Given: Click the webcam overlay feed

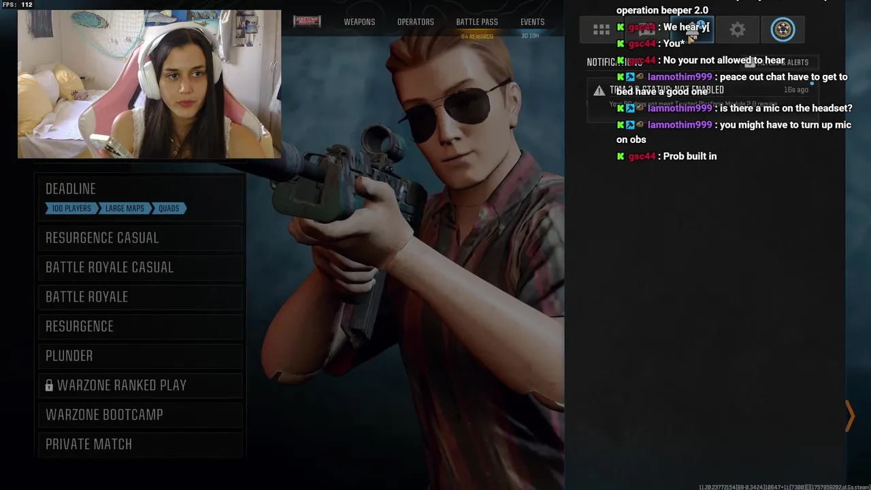Looking at the screenshot, I should point(149,84).
